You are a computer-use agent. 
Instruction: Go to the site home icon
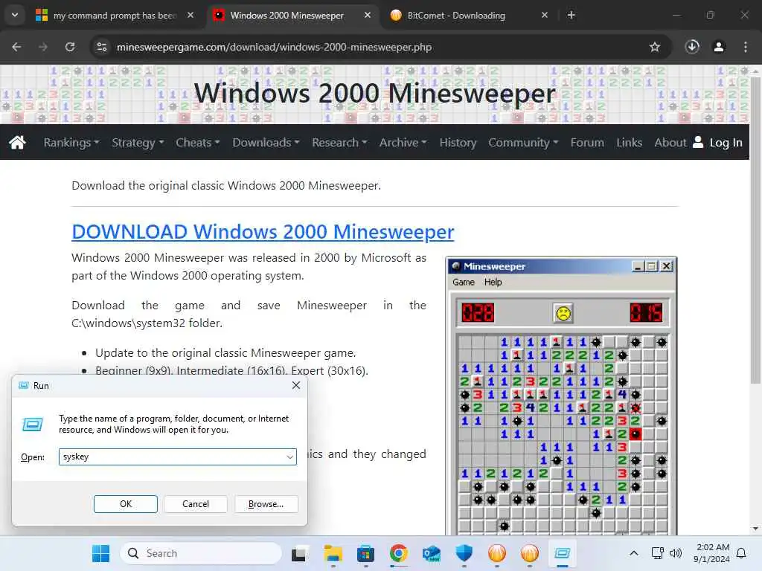click(18, 142)
